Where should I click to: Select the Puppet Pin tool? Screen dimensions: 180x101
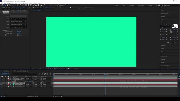point(44,5)
